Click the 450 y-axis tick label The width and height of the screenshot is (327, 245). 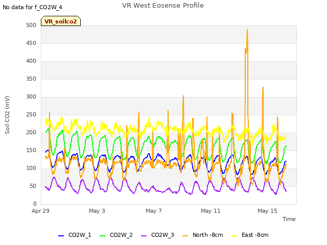(31, 43)
